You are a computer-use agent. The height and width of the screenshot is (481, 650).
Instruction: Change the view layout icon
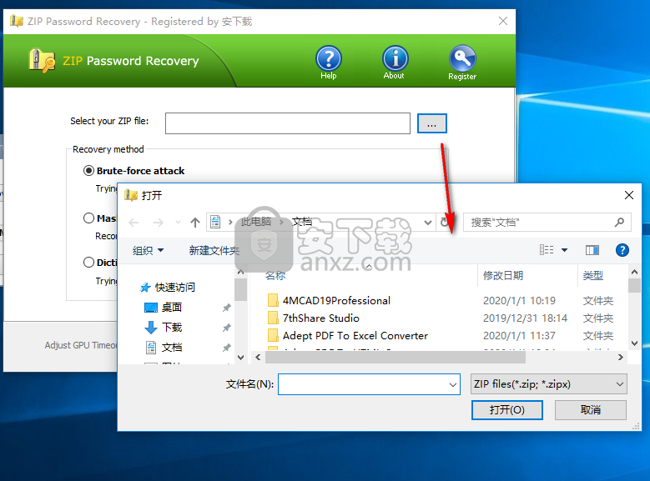click(x=547, y=250)
